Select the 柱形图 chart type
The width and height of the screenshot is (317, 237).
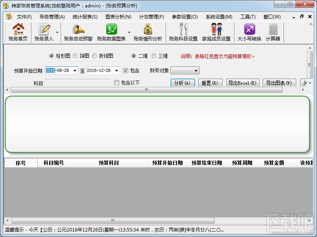[x=60, y=56]
